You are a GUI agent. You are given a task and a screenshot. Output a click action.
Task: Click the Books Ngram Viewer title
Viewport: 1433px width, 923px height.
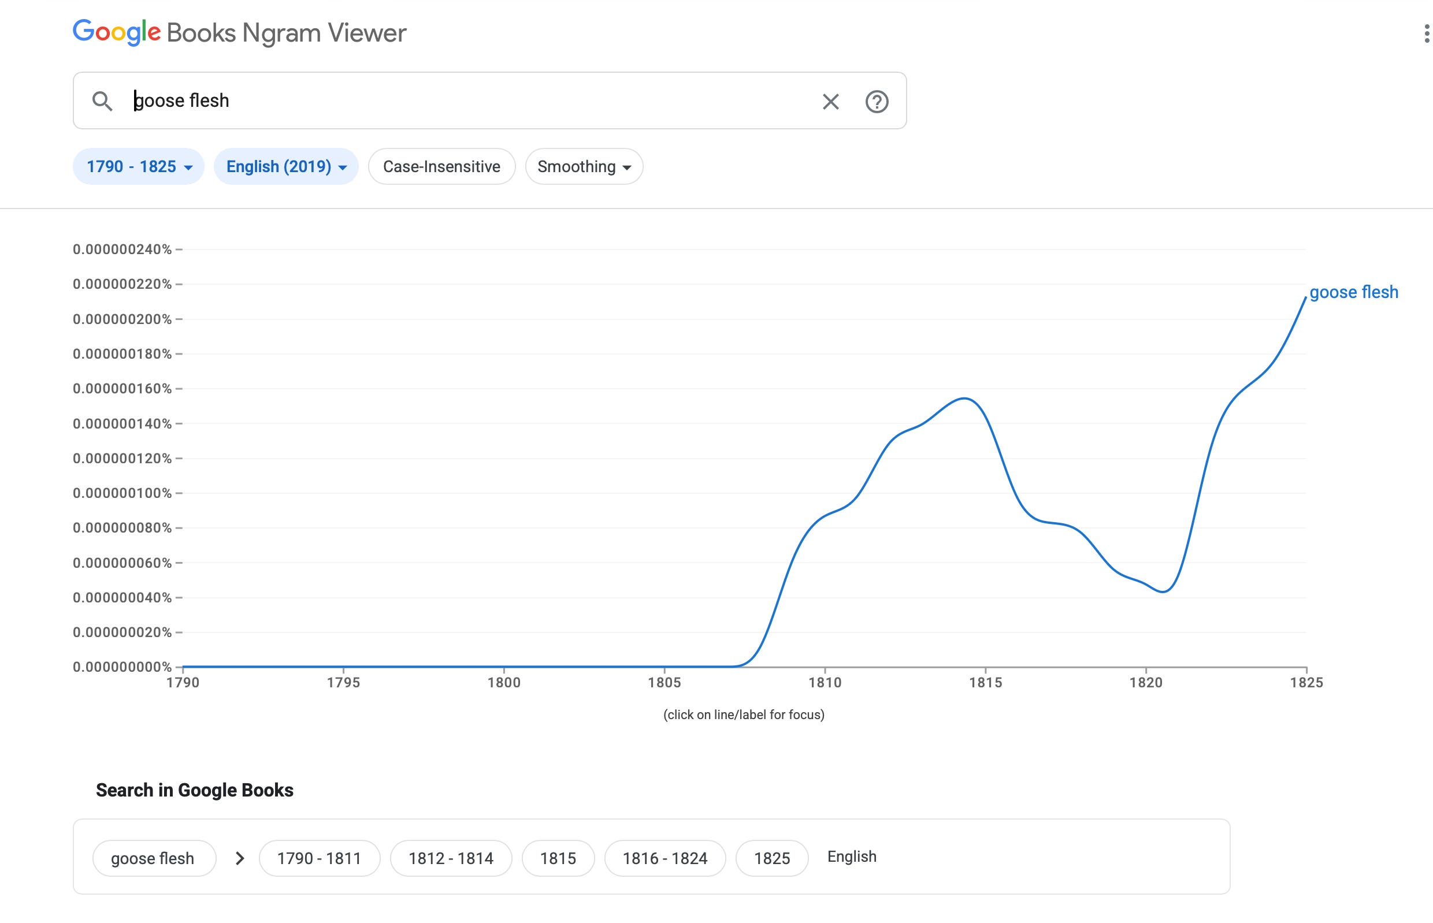(x=287, y=33)
